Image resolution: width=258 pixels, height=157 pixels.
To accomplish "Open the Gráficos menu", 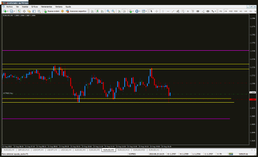I will 35,7.
